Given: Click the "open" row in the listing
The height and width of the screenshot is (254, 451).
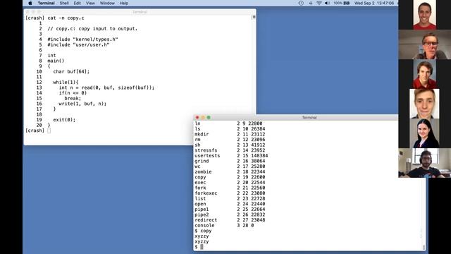Looking at the screenshot, I should point(230,204).
